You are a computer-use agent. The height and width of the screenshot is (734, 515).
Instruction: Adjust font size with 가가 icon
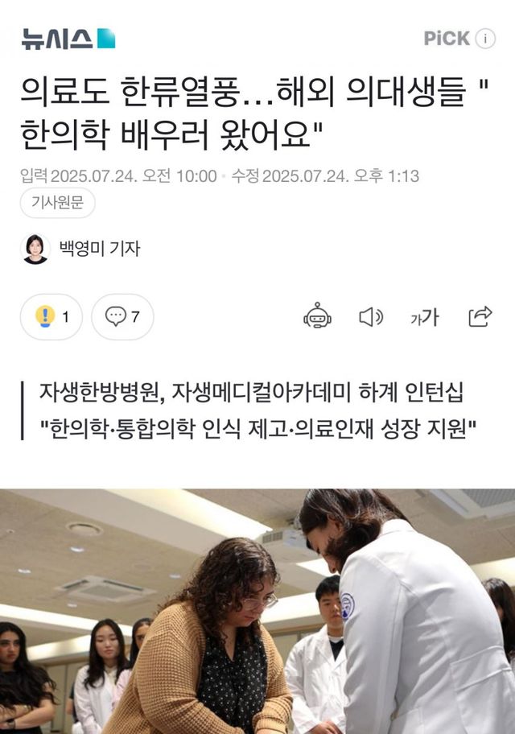pyautogui.click(x=425, y=317)
